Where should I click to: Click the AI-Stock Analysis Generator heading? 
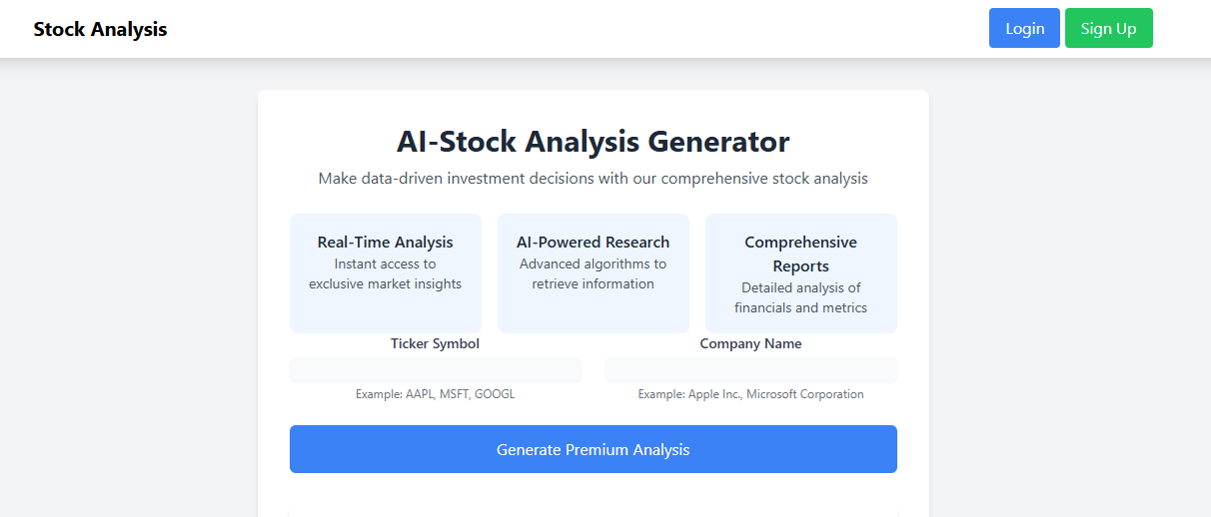594,142
